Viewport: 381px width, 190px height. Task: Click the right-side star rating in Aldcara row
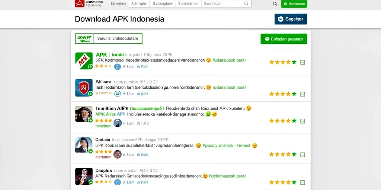[x=283, y=94]
